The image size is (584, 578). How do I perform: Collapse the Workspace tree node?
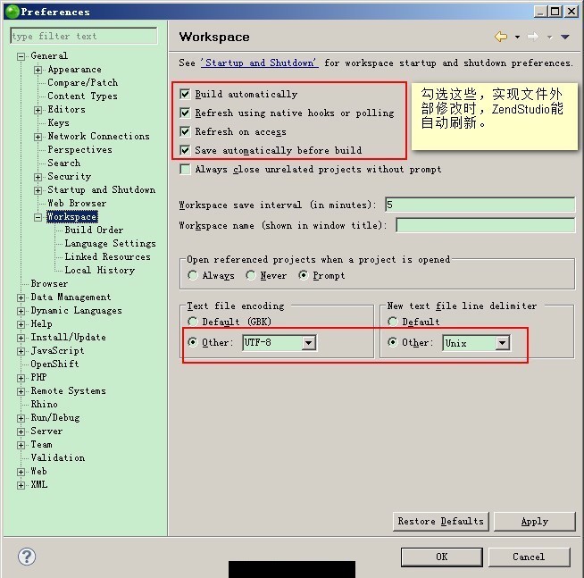[38, 217]
